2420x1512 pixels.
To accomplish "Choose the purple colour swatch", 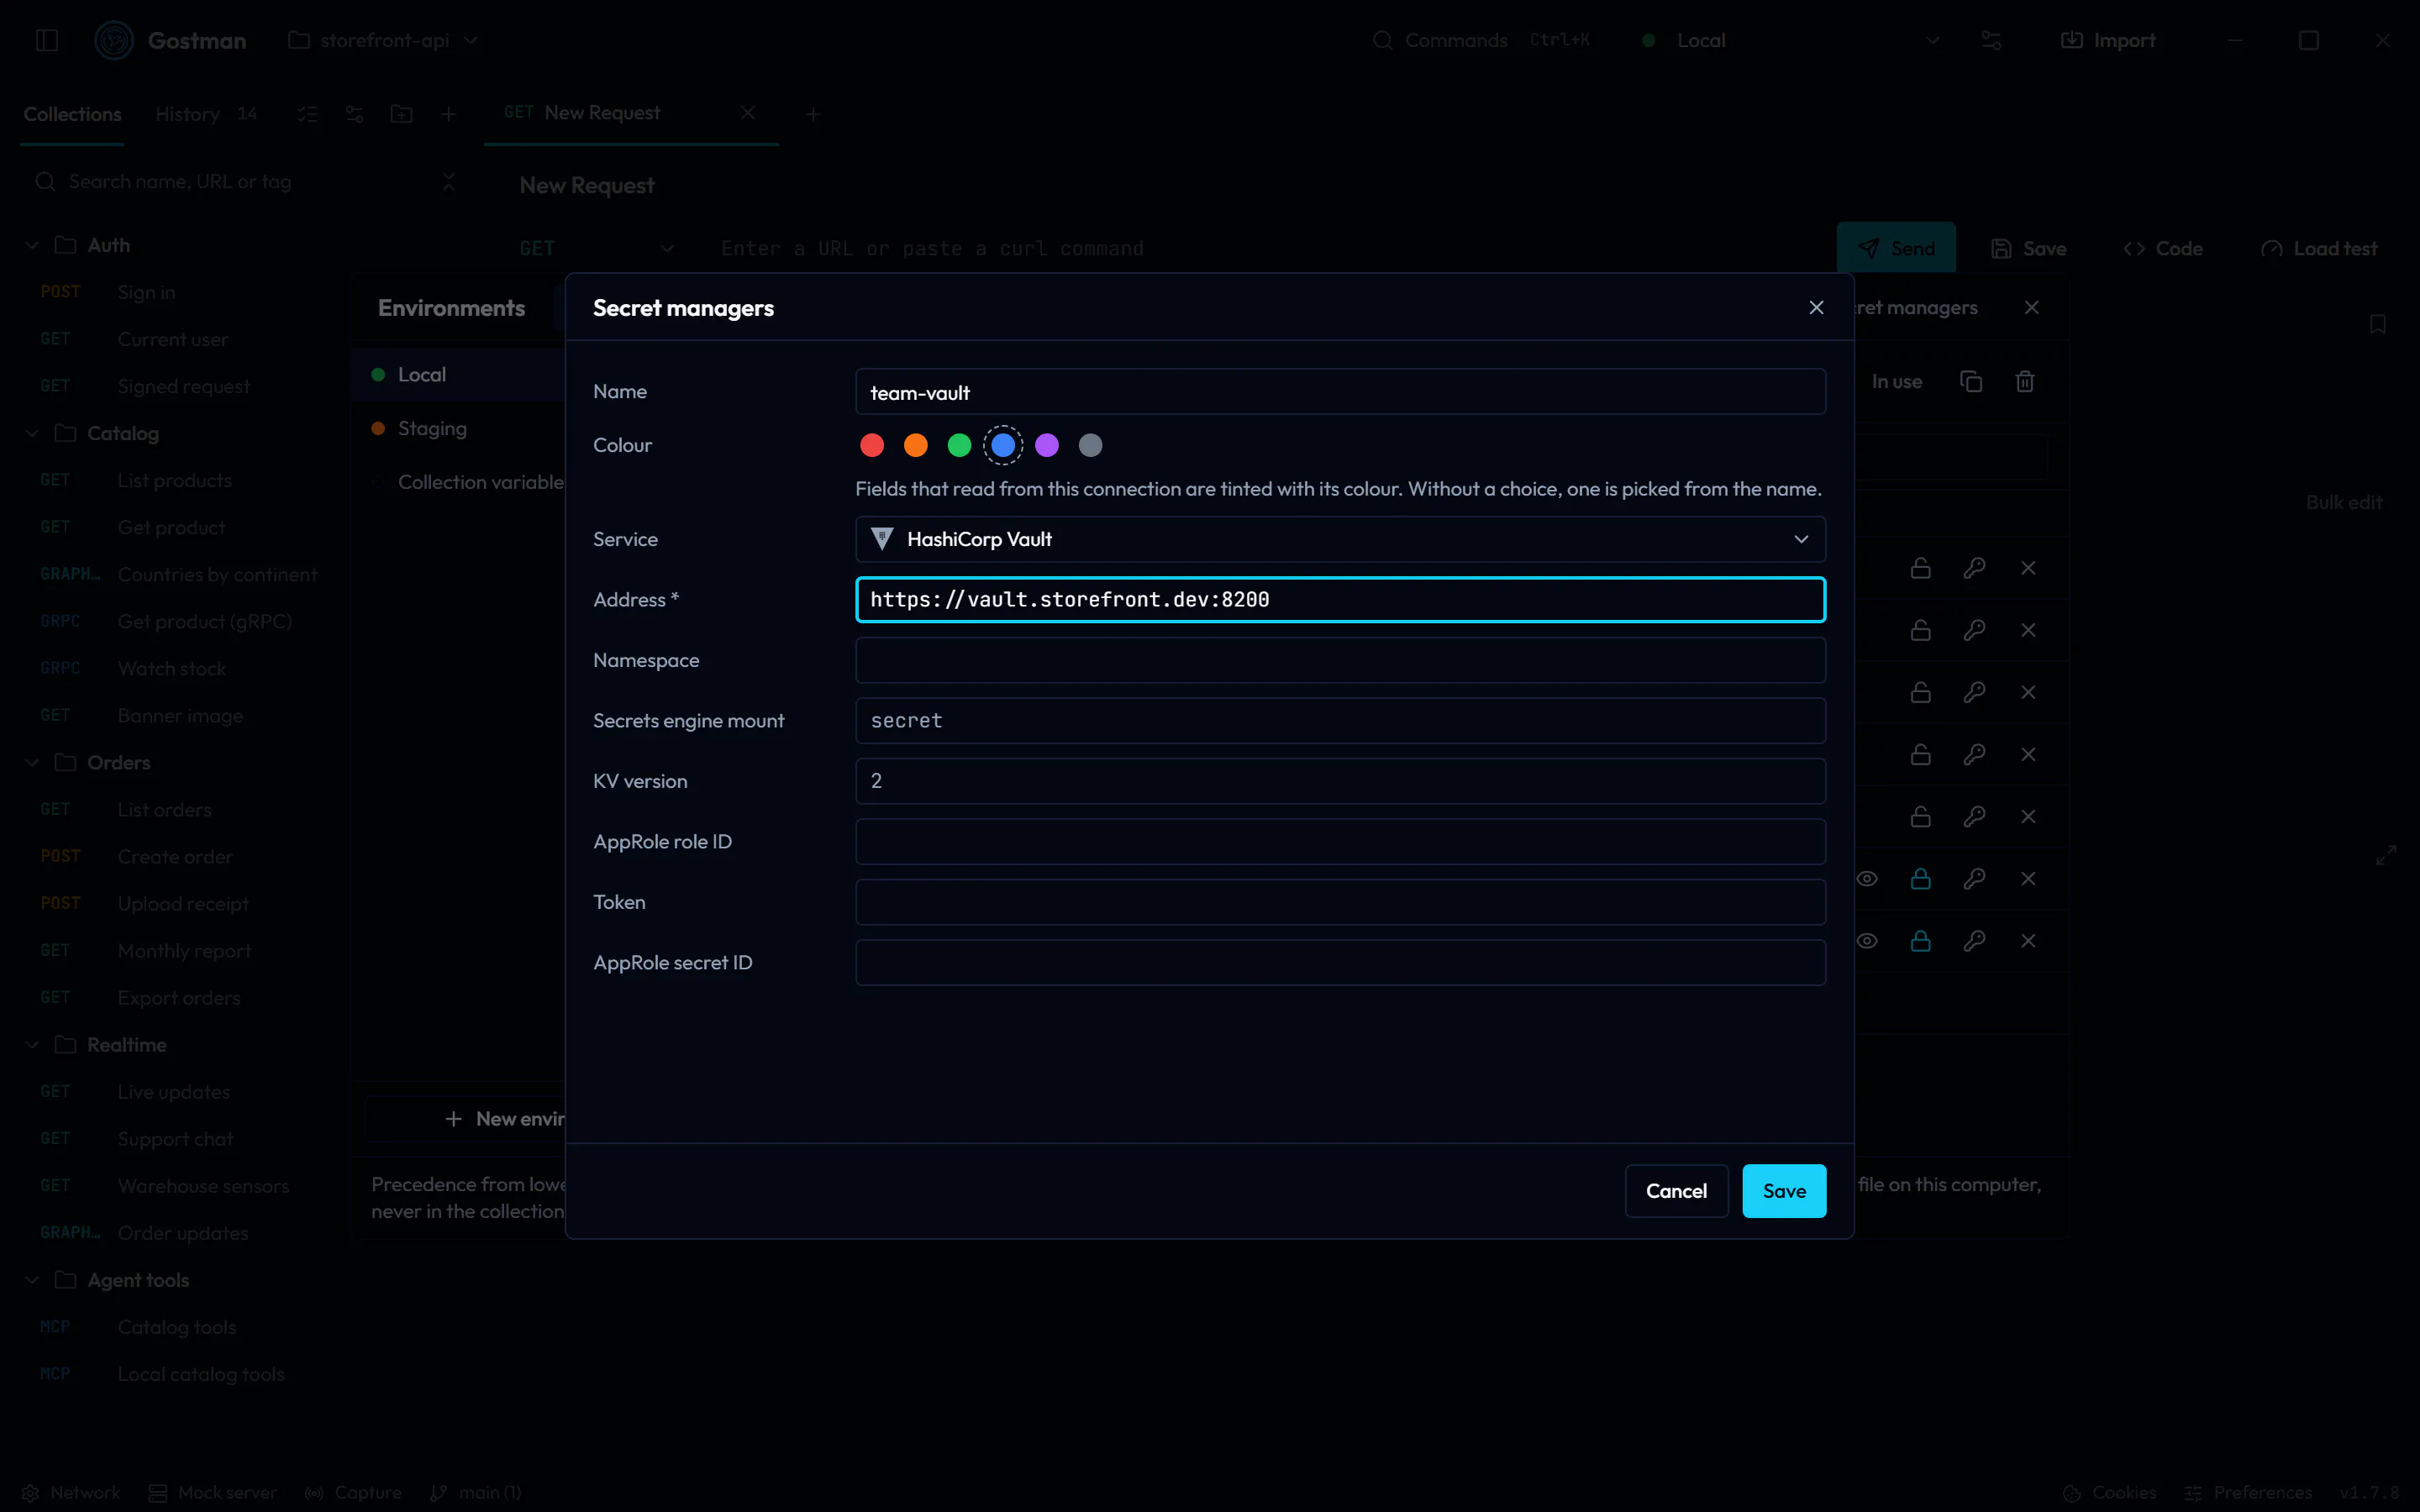I will pos(1047,445).
